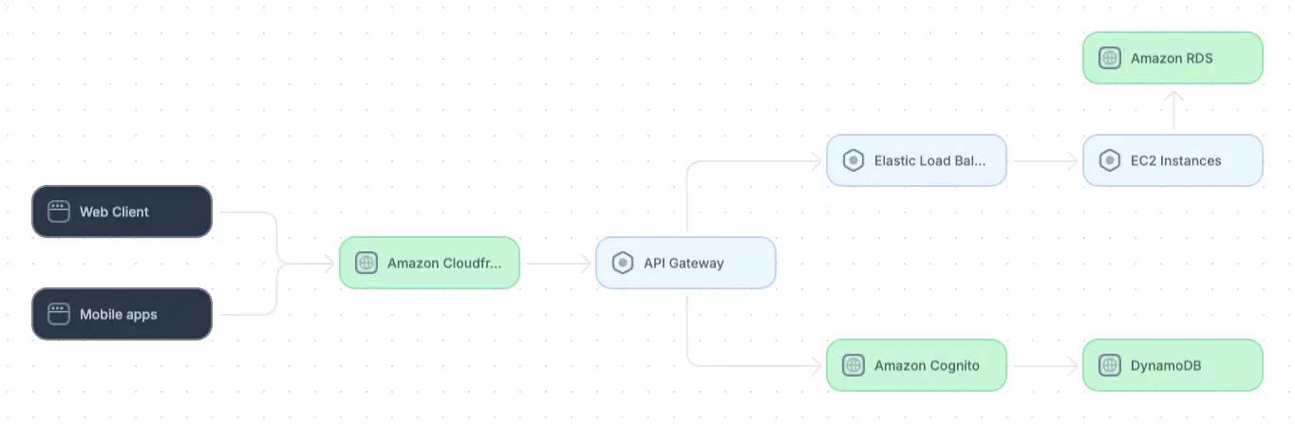Select the arrow from Amazon Cognito to DynamoDB
The width and height of the screenshot is (1295, 424).
tap(1044, 365)
